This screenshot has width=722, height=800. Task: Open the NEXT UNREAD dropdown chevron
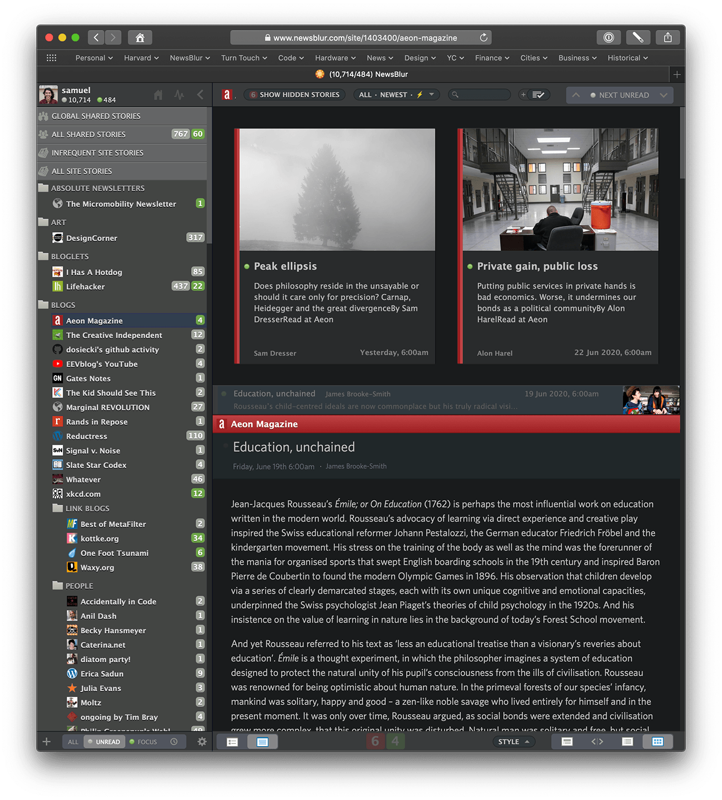664,94
